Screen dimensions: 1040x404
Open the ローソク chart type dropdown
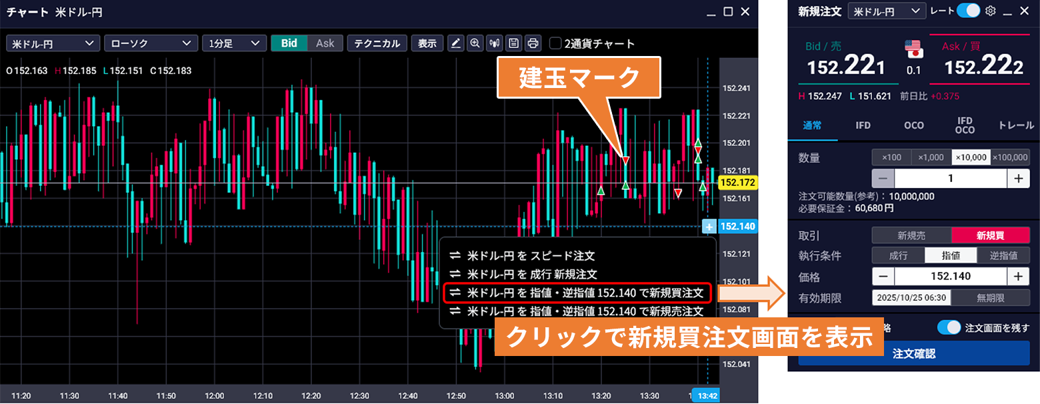coord(151,43)
